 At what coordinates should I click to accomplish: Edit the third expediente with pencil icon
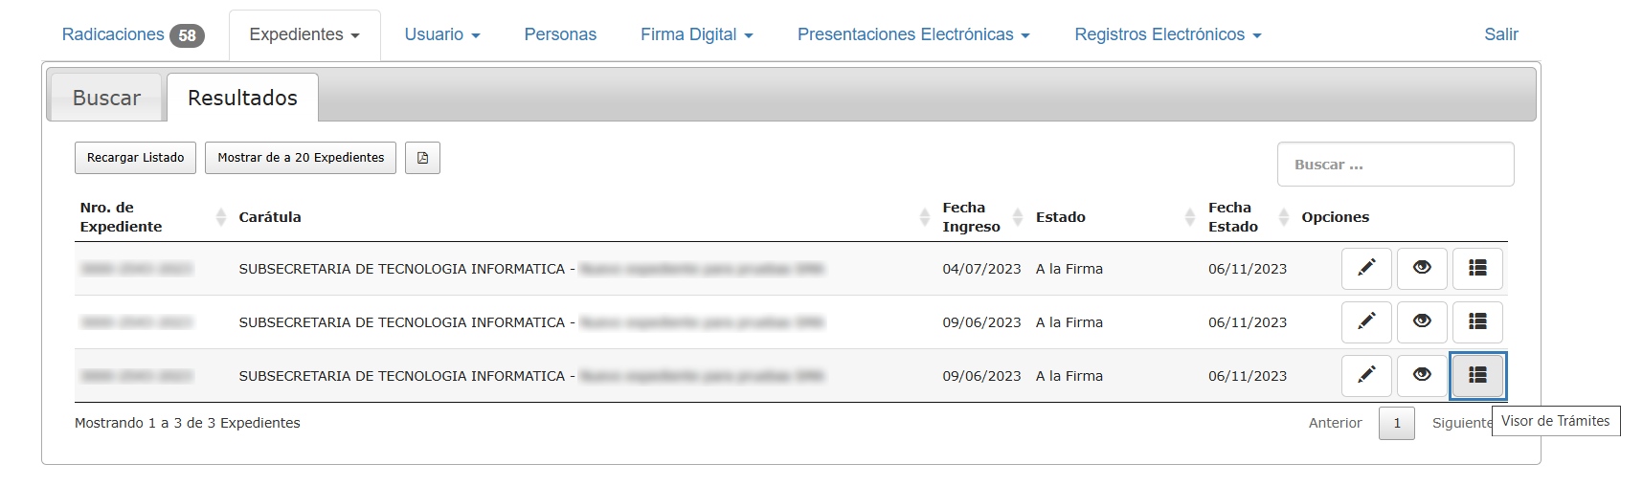coord(1366,375)
